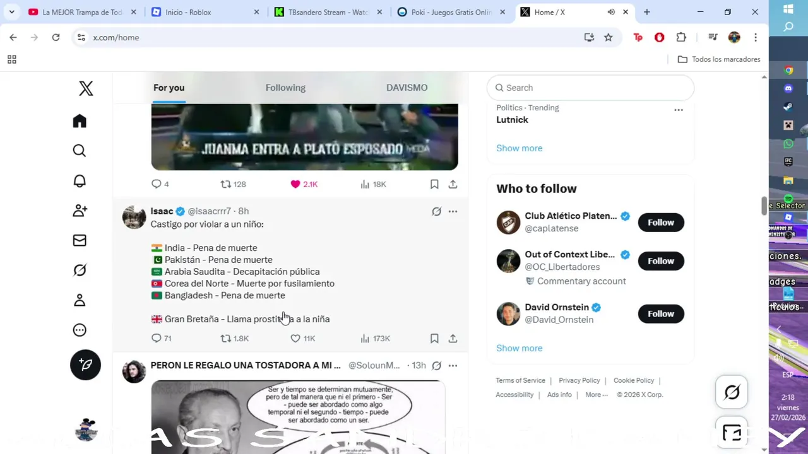Bookmark this page with star icon

click(608, 37)
